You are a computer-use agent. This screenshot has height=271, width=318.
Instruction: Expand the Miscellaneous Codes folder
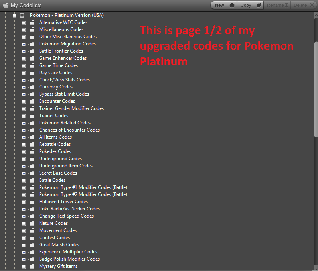click(24, 30)
